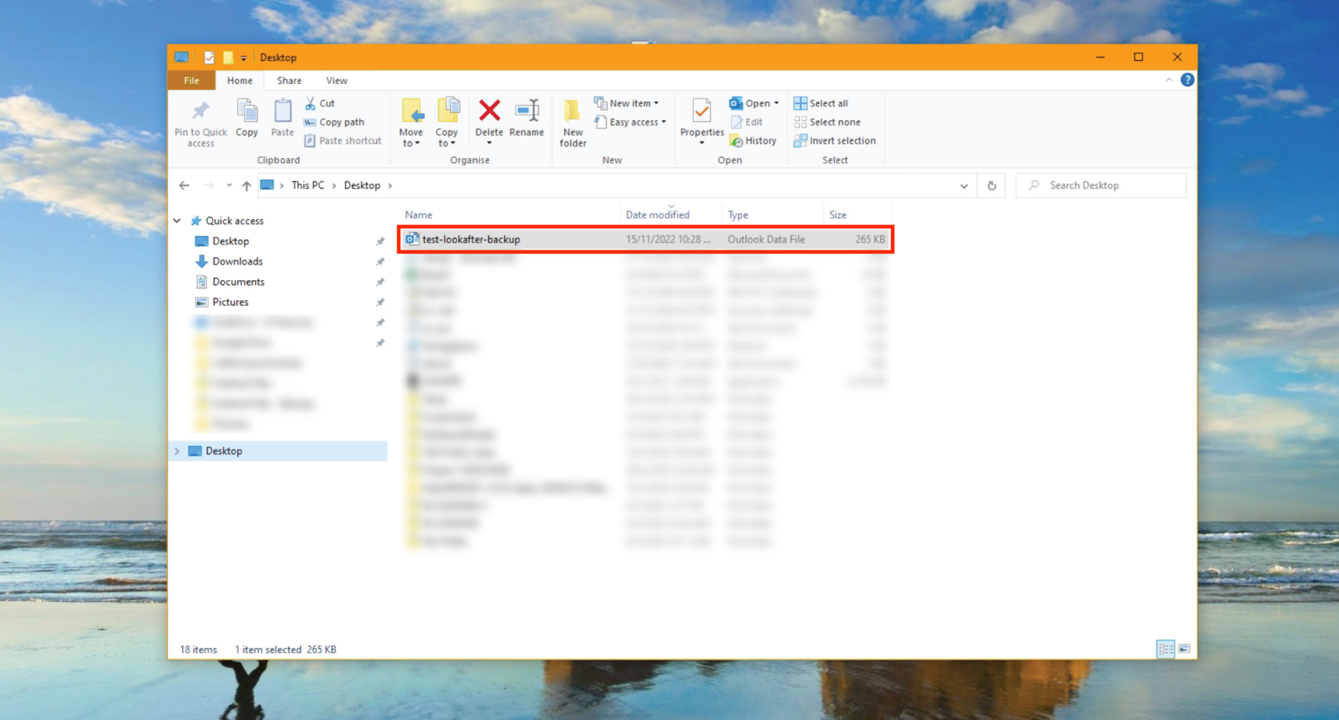Switch to details view toggle

pyautogui.click(x=1166, y=649)
